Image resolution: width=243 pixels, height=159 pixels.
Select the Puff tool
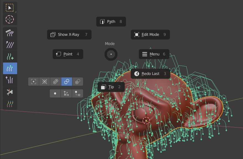[10, 80]
